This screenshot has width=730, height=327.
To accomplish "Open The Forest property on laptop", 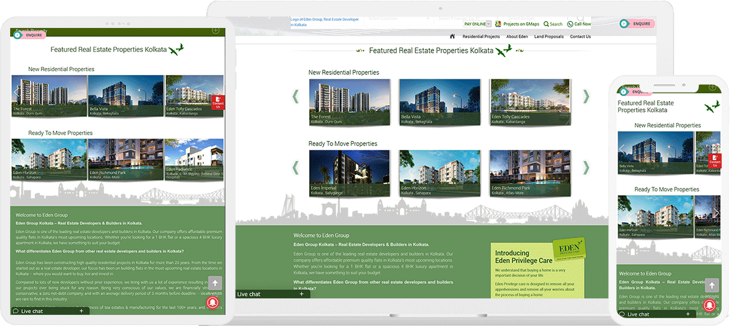I will click(x=349, y=102).
